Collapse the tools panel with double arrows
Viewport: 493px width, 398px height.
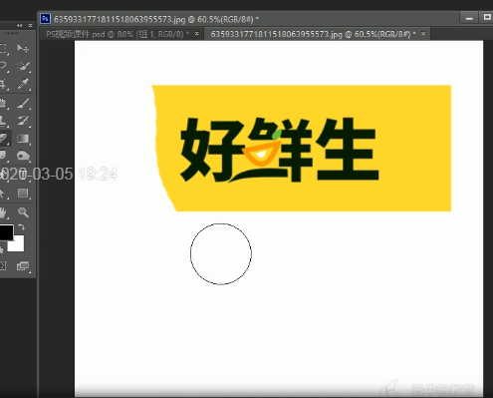pos(20,25)
